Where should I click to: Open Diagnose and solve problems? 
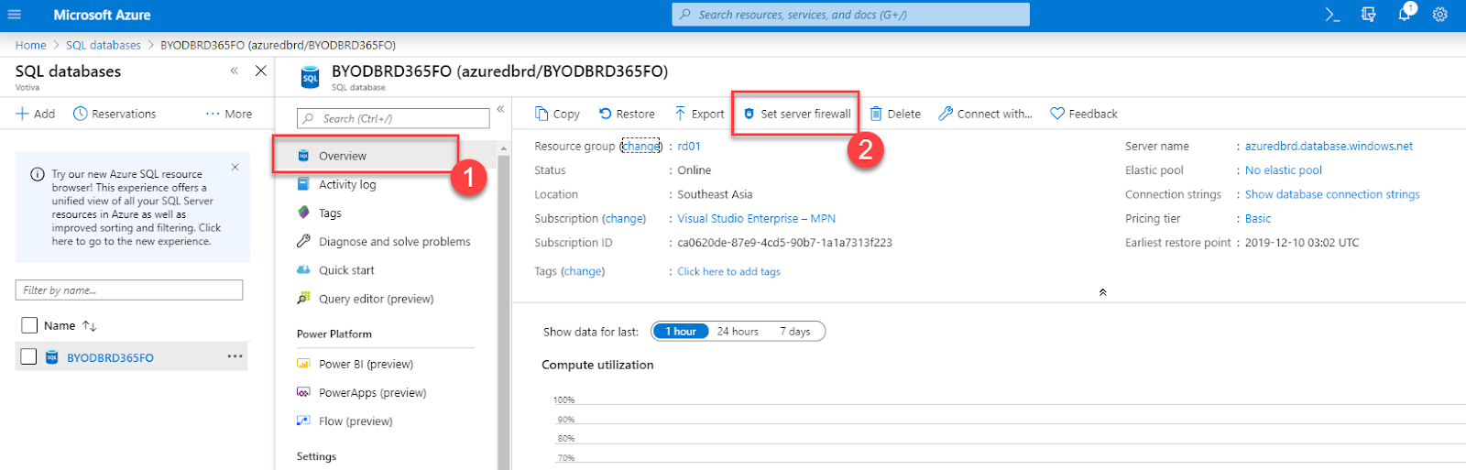[395, 241]
